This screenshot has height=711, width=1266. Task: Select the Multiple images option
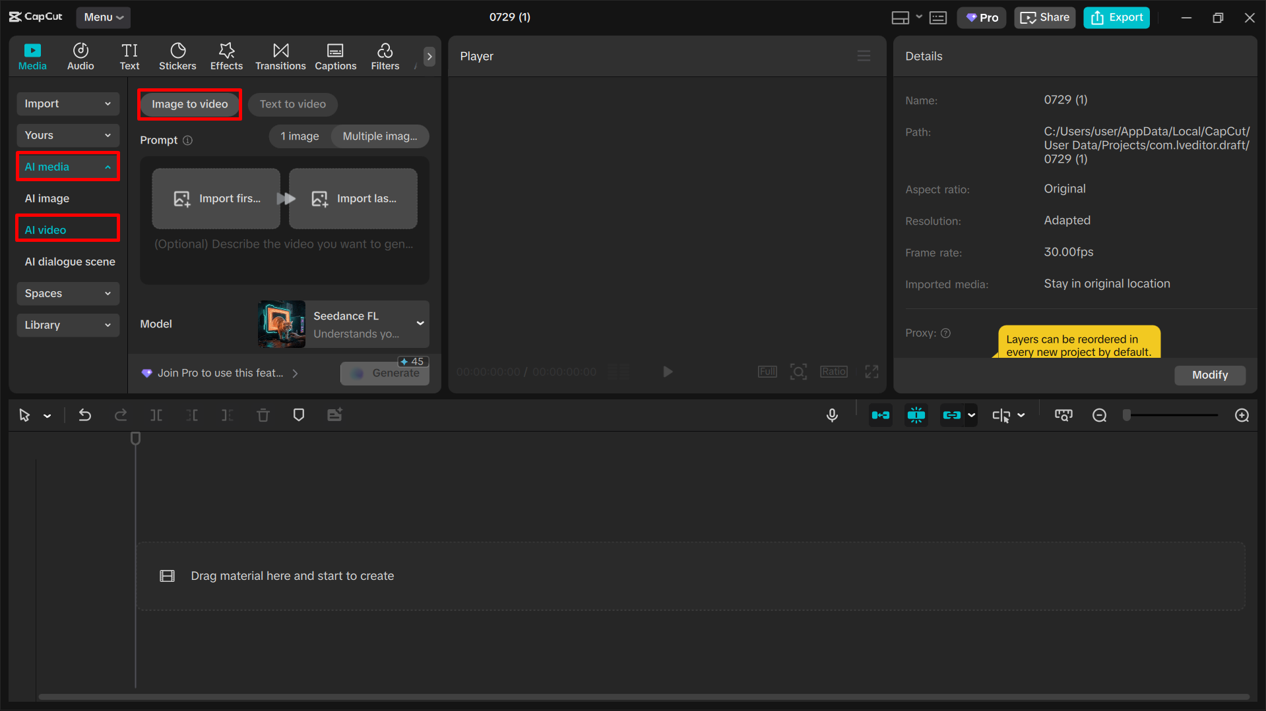tap(380, 136)
